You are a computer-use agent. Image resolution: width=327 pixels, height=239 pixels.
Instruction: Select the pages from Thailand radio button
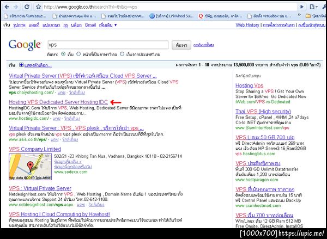pyautogui.click(x=122, y=54)
